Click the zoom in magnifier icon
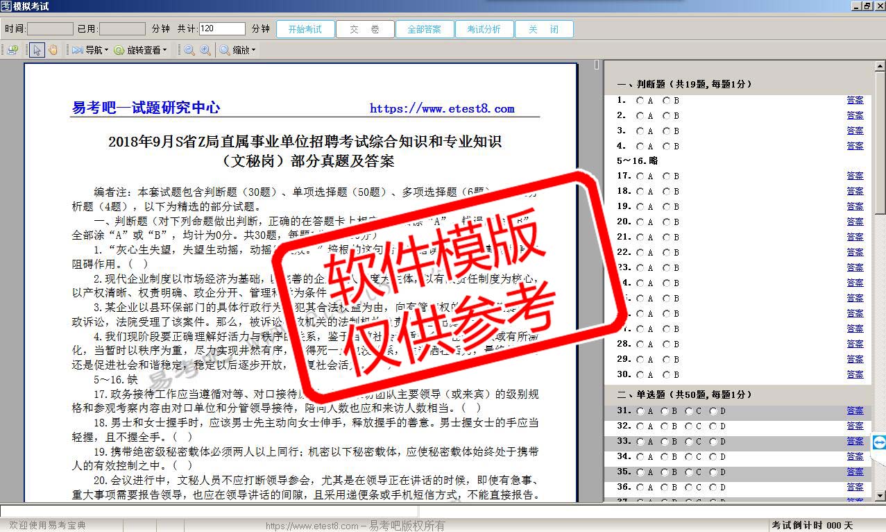This screenshot has height=532, width=886. [205, 50]
